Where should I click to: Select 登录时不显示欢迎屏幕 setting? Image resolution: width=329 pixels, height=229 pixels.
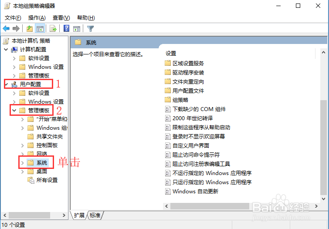click(199, 137)
